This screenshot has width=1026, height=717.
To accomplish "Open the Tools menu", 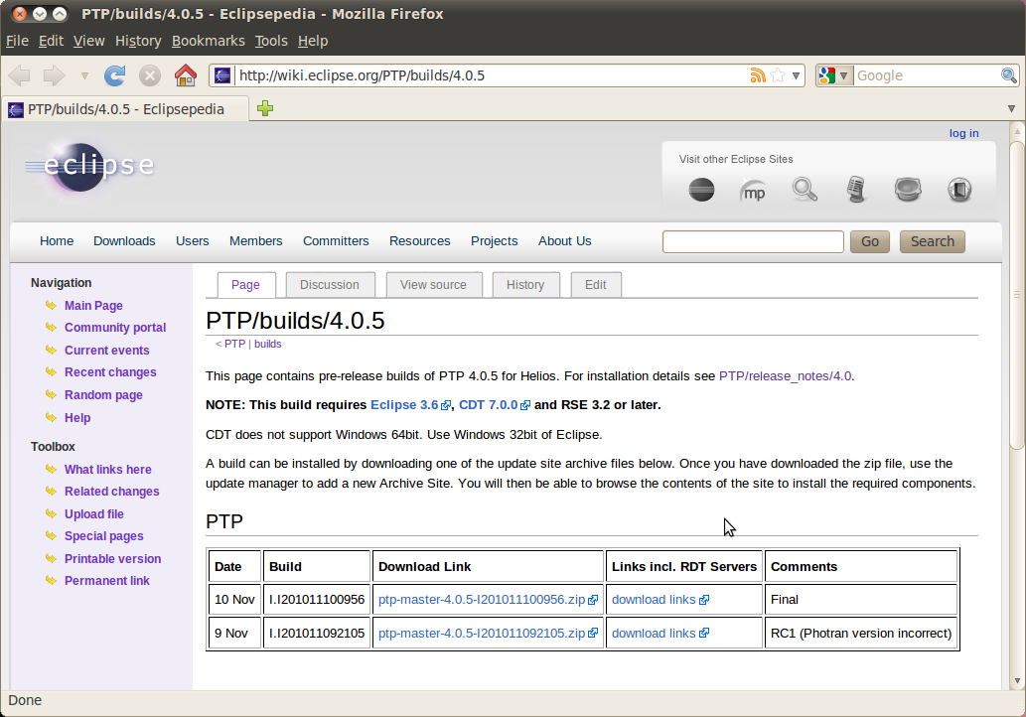I will click(x=271, y=41).
